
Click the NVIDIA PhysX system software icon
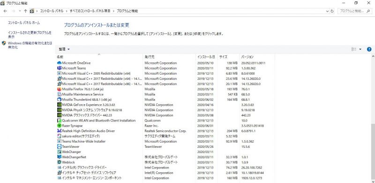[x=60, y=110]
